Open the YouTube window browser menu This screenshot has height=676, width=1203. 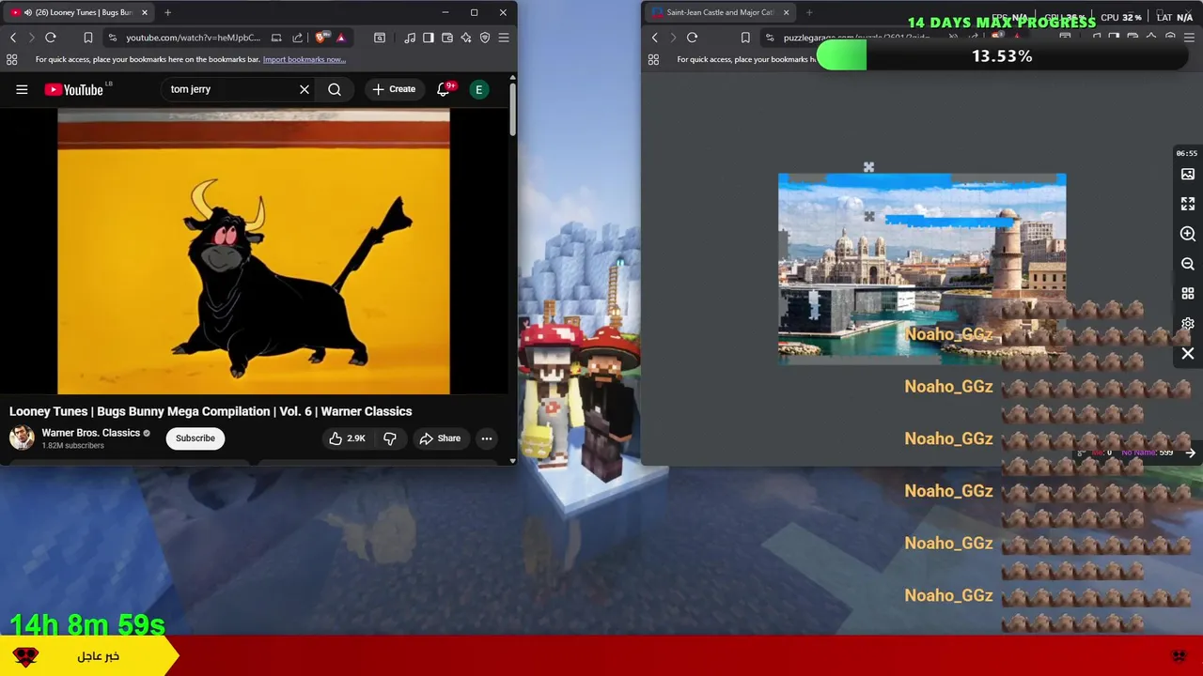coord(504,38)
